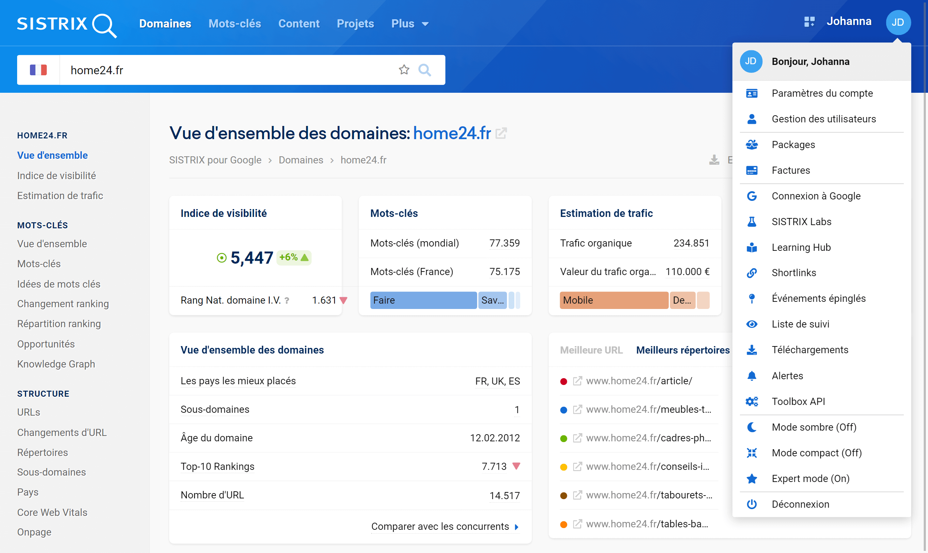
Task: Open Knowledge Graph in sidebar
Action: [x=56, y=364]
